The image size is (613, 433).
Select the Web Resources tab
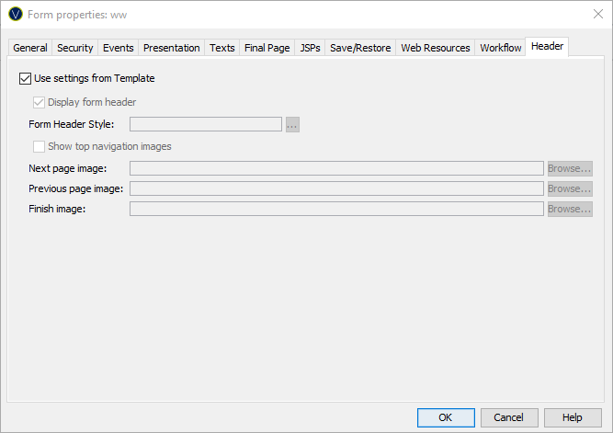click(x=436, y=48)
